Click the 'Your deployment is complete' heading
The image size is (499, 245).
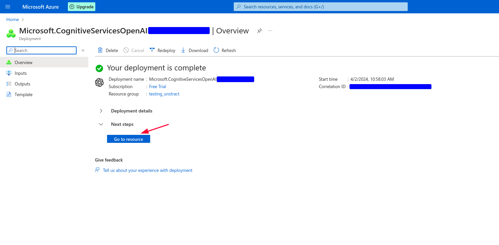coord(157,68)
